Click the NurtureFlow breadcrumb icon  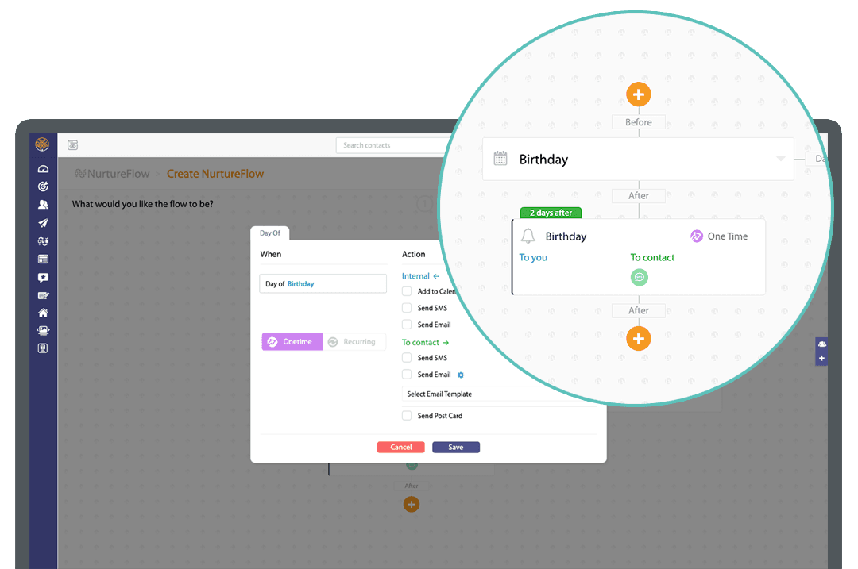click(x=80, y=173)
